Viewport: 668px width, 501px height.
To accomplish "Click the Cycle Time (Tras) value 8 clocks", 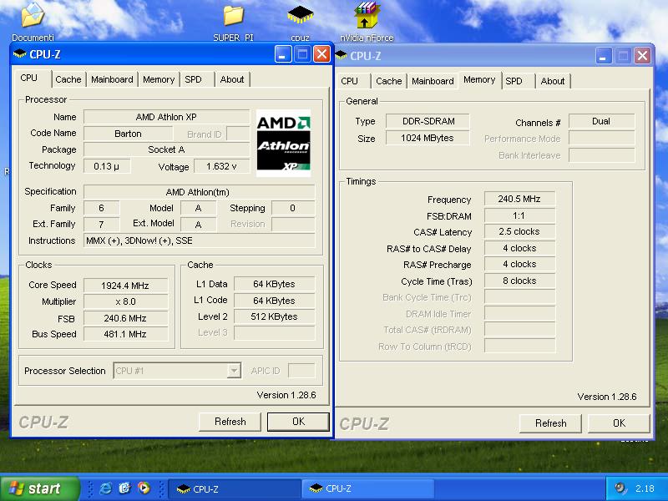I will coord(519,281).
